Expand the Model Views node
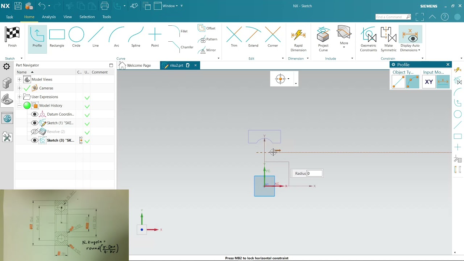Screen dimensions: 464x261 coord(19,79)
